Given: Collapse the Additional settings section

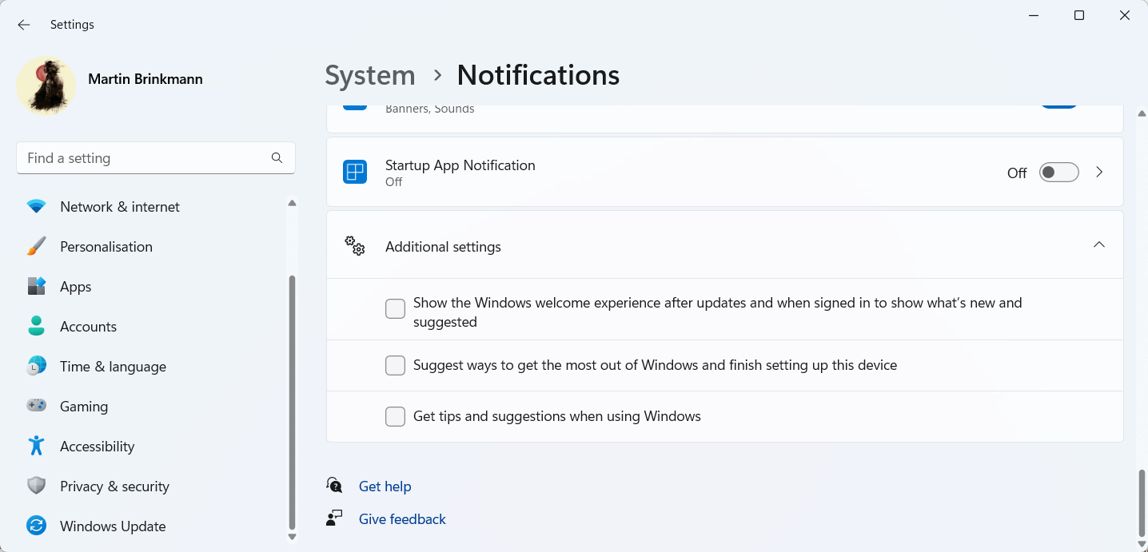Looking at the screenshot, I should pos(1098,244).
